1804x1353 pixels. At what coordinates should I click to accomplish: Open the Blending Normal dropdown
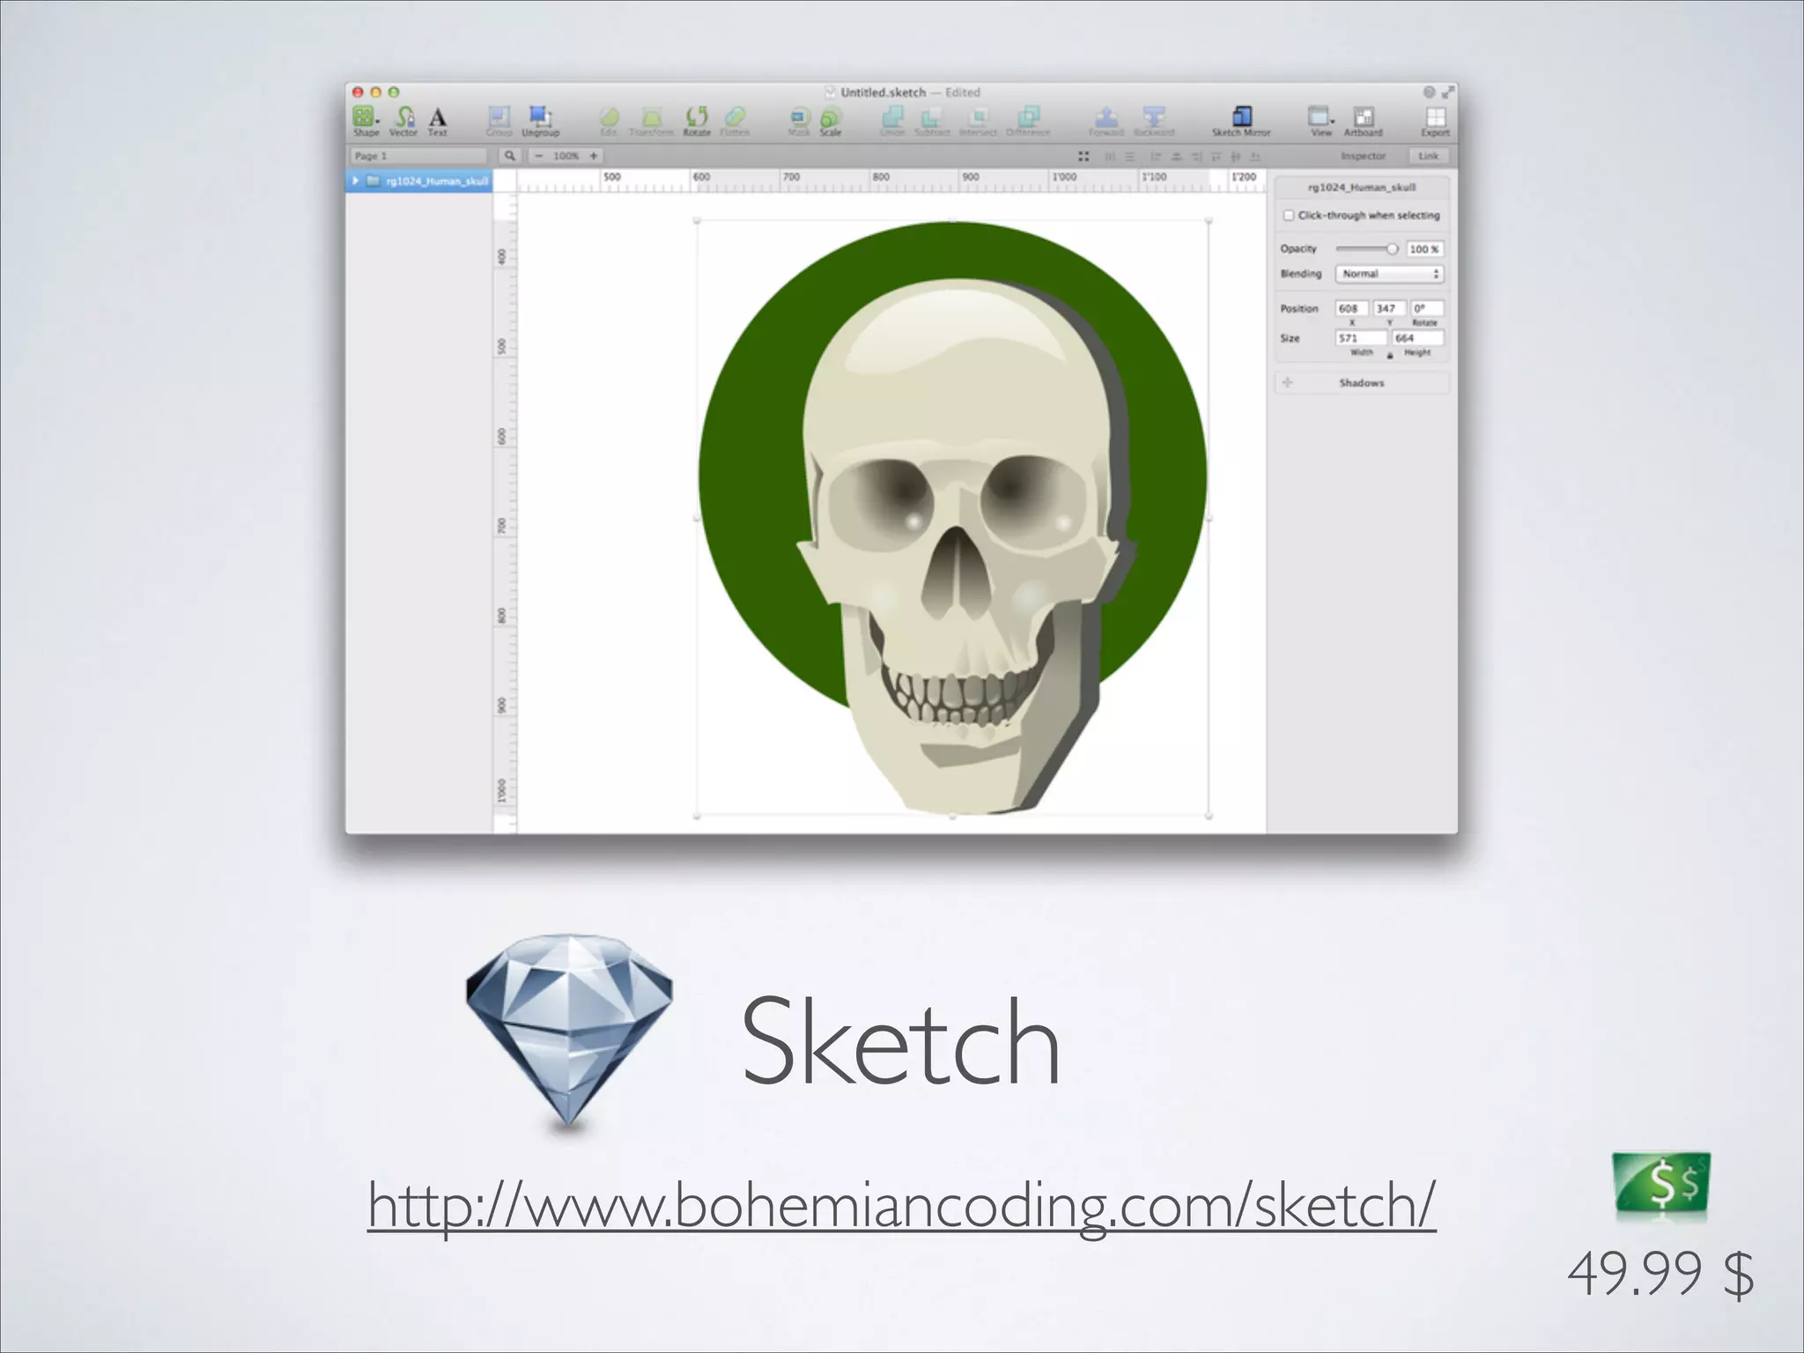coord(1389,274)
